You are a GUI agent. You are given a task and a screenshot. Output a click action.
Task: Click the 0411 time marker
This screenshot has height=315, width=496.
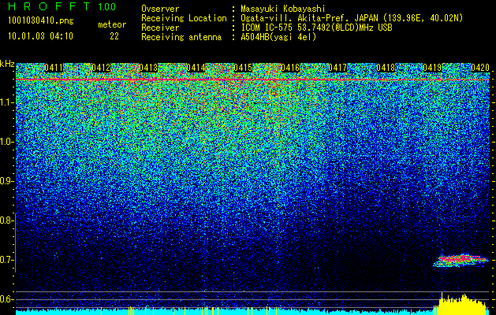(x=54, y=68)
